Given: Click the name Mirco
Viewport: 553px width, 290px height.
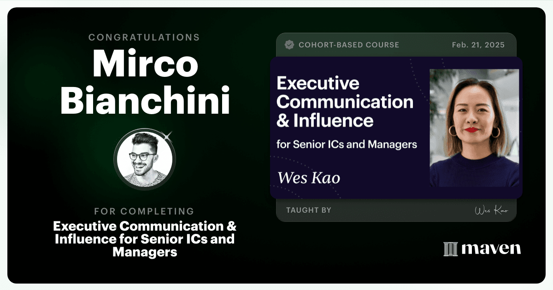Looking at the screenshot, I should point(145,63).
